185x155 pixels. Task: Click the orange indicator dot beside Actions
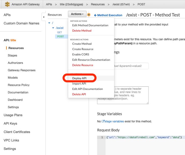[89, 15]
